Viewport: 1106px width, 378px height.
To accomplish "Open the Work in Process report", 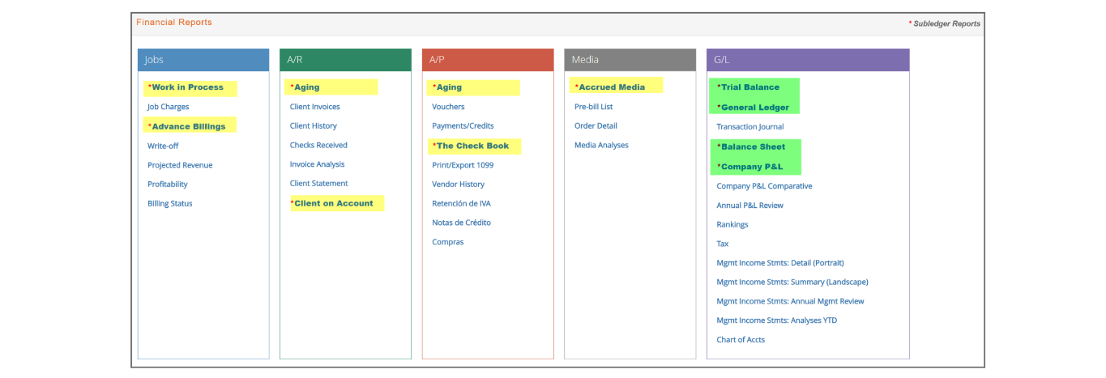I will click(187, 87).
